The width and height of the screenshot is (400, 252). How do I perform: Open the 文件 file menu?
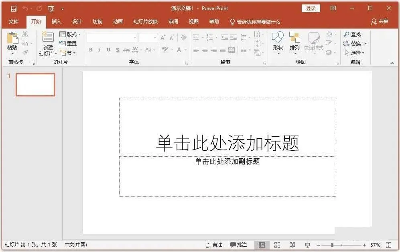tap(14, 22)
